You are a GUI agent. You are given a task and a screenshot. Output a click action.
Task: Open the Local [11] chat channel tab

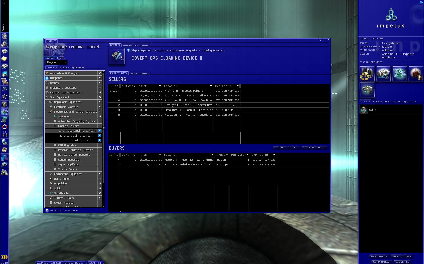click(x=95, y=263)
